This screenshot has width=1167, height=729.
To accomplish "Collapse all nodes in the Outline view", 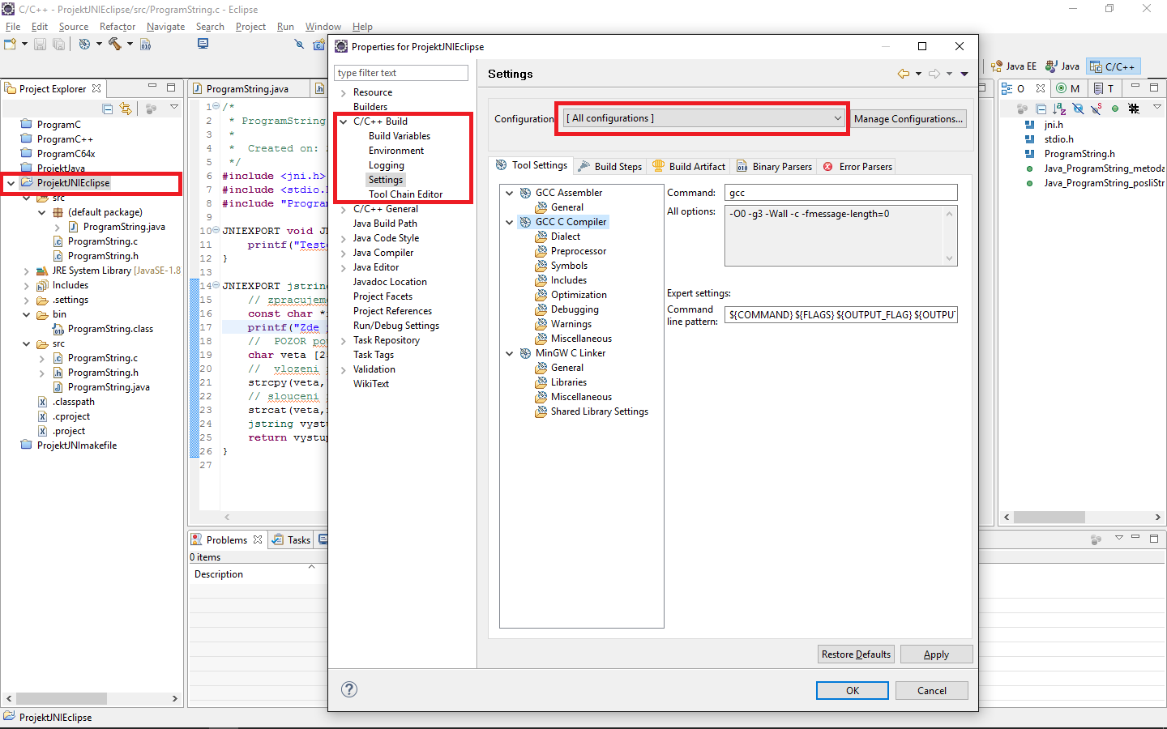I will tap(1041, 108).
